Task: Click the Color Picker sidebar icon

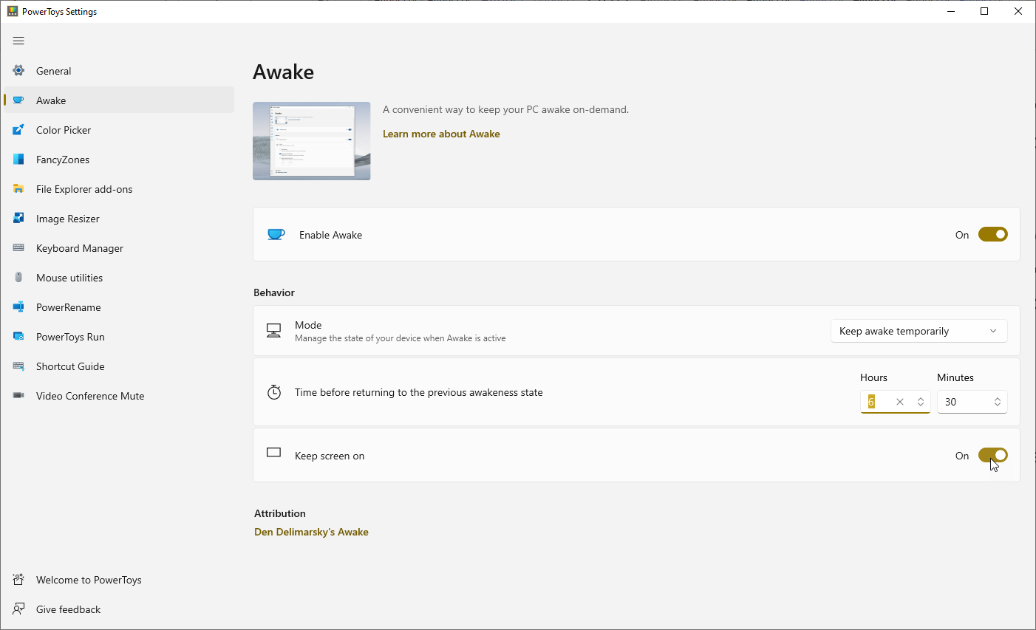Action: coord(18,130)
